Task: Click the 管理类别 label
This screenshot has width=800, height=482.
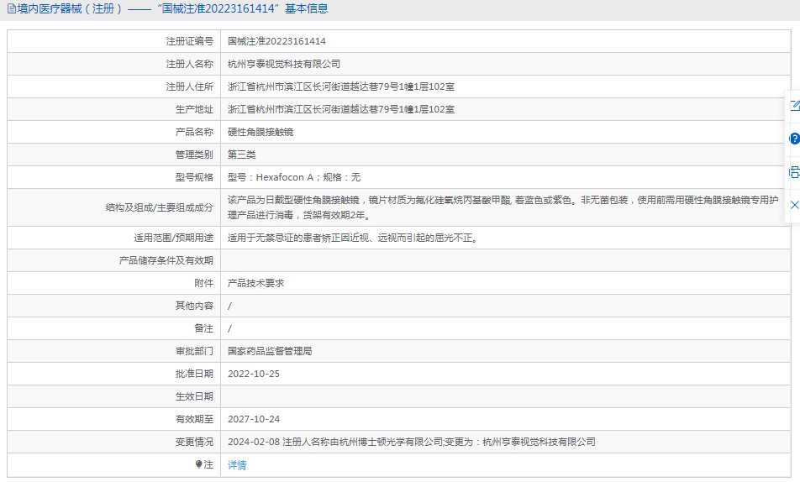Action: pyautogui.click(x=194, y=155)
